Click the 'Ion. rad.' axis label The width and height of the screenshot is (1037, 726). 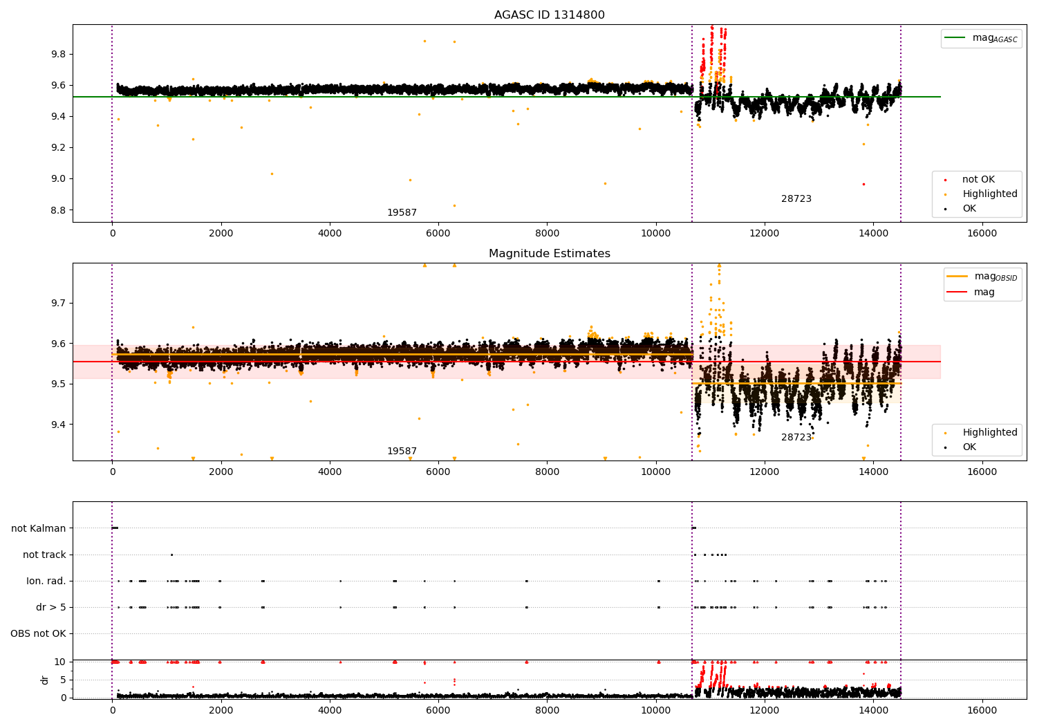pyautogui.click(x=46, y=581)
